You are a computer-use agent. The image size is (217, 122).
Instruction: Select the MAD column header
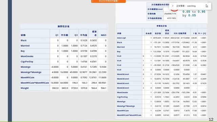tap(103, 35)
